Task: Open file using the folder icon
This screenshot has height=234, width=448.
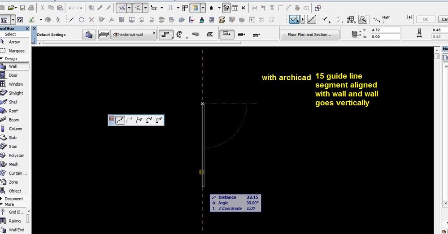Action: tap(11, 8)
